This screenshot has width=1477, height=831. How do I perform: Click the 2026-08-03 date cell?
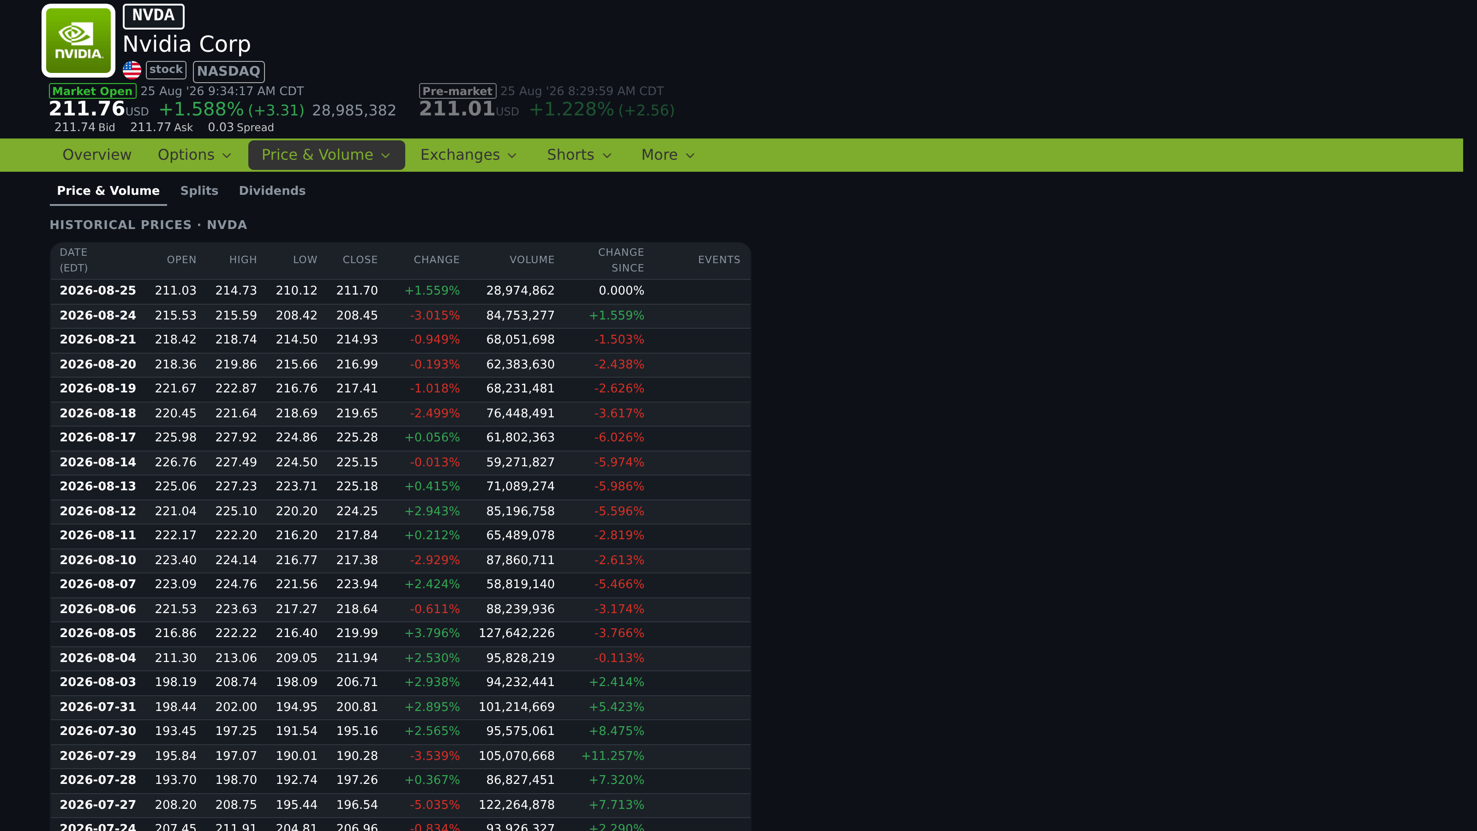(98, 682)
